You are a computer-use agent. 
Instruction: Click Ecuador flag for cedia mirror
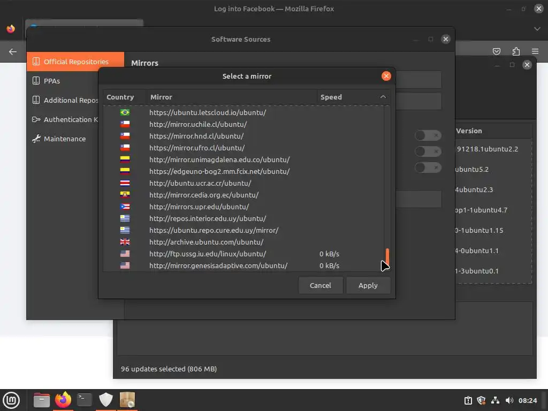[x=125, y=195]
